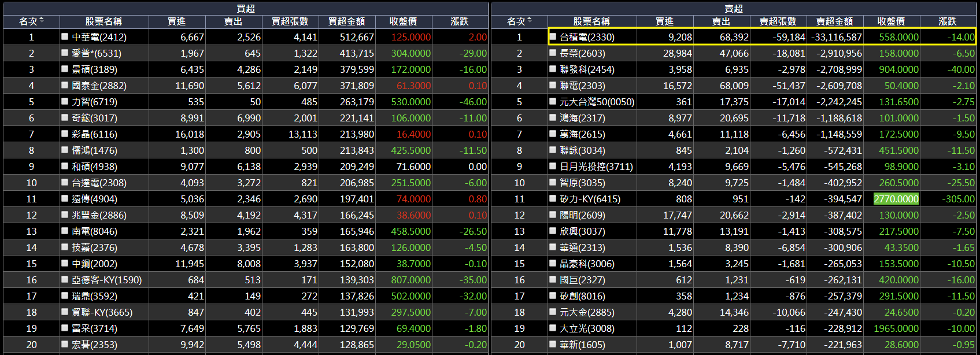
Task: Check the box beside 景碩(3189)
Action: click(65, 69)
